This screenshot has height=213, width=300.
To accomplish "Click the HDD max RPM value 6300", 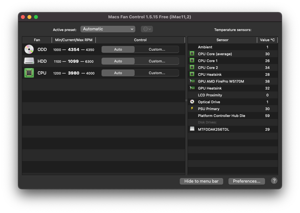I will point(89,61).
